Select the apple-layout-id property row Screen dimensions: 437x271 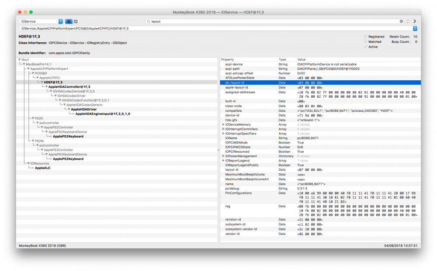point(320,87)
